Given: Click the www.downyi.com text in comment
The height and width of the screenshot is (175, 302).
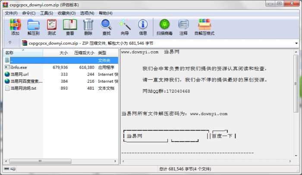Looking at the screenshot, I should (x=140, y=52).
